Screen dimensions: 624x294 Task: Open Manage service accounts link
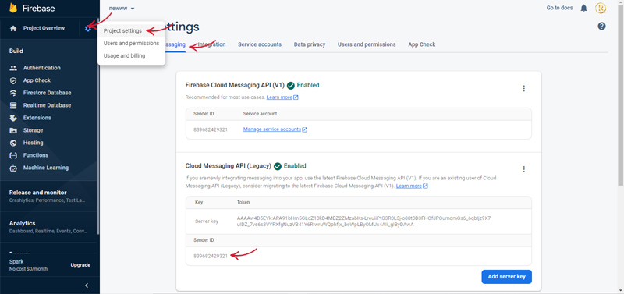coord(275,129)
